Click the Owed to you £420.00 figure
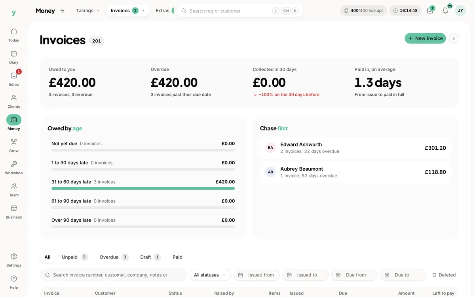 pos(72,82)
